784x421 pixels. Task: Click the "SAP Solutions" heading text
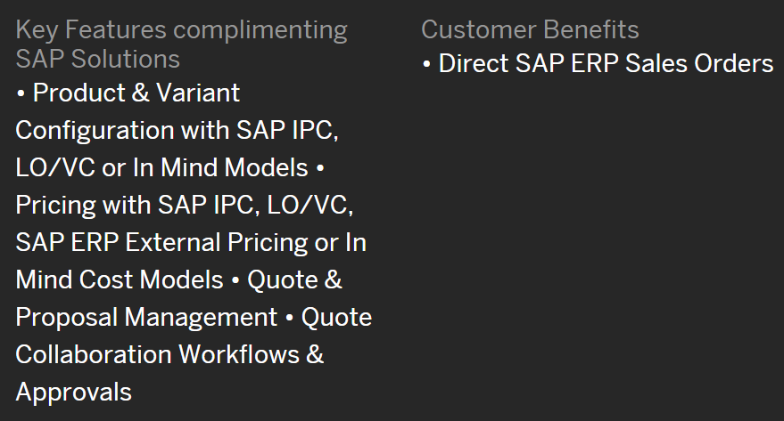point(97,60)
